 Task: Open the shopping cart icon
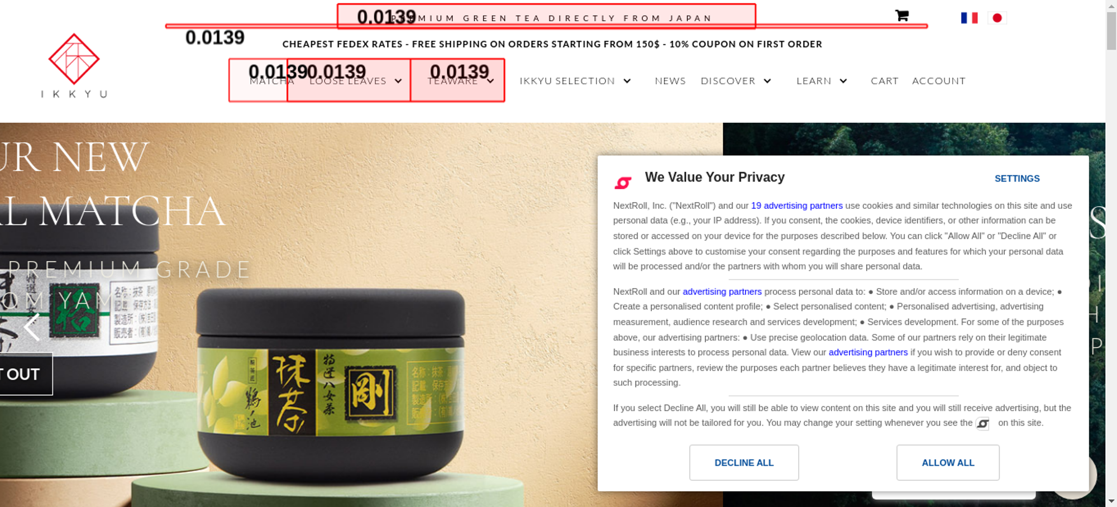click(901, 16)
